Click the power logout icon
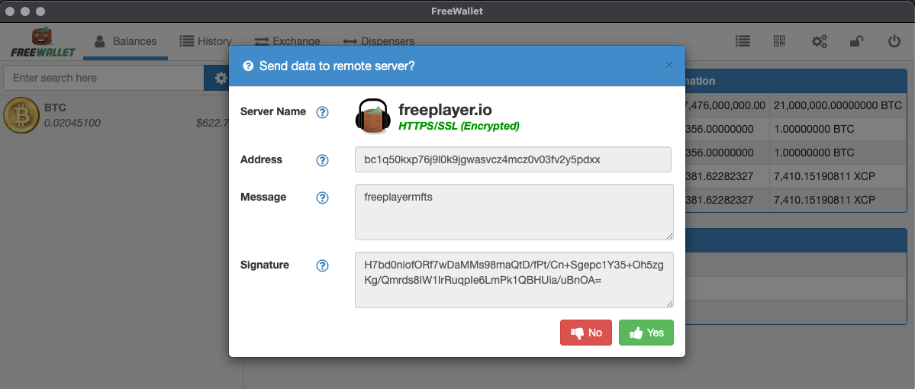This screenshot has height=389, width=915. point(894,41)
